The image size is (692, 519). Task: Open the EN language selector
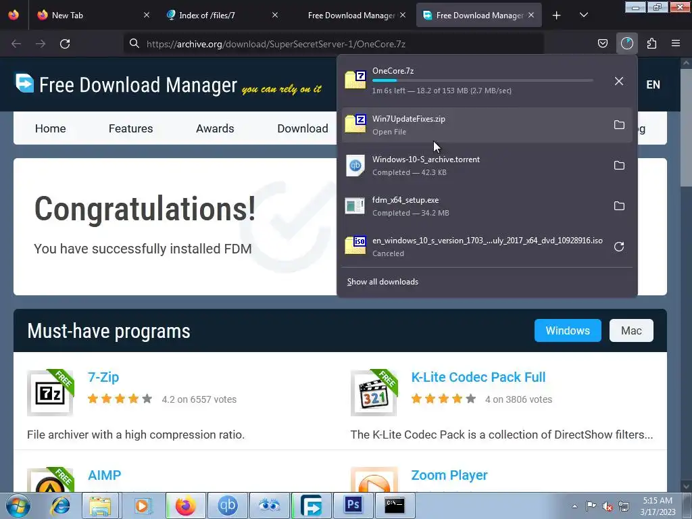tap(653, 84)
